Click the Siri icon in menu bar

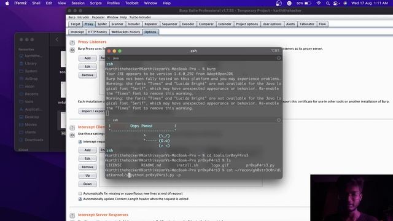[345, 3]
